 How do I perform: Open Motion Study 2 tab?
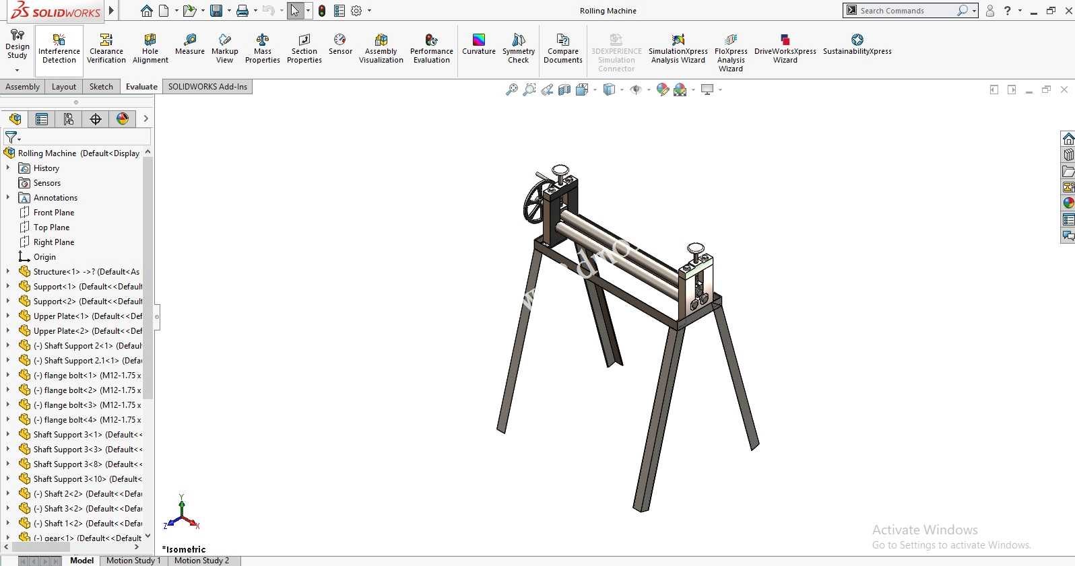tap(201, 561)
